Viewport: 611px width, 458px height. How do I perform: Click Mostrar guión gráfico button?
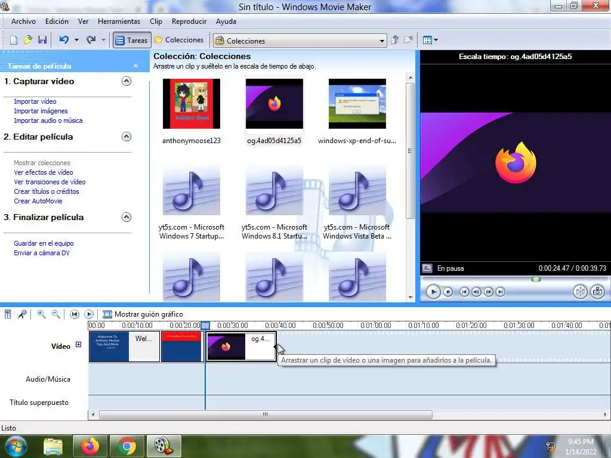point(143,314)
